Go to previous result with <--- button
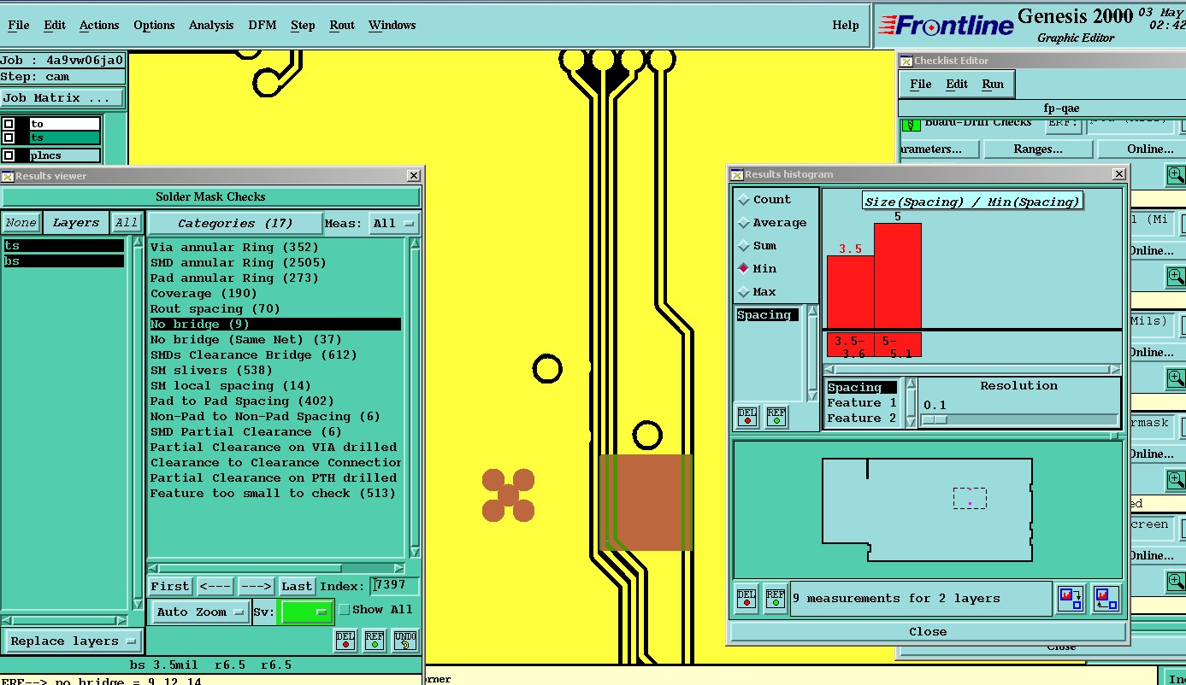This screenshot has width=1186, height=685. tap(215, 586)
